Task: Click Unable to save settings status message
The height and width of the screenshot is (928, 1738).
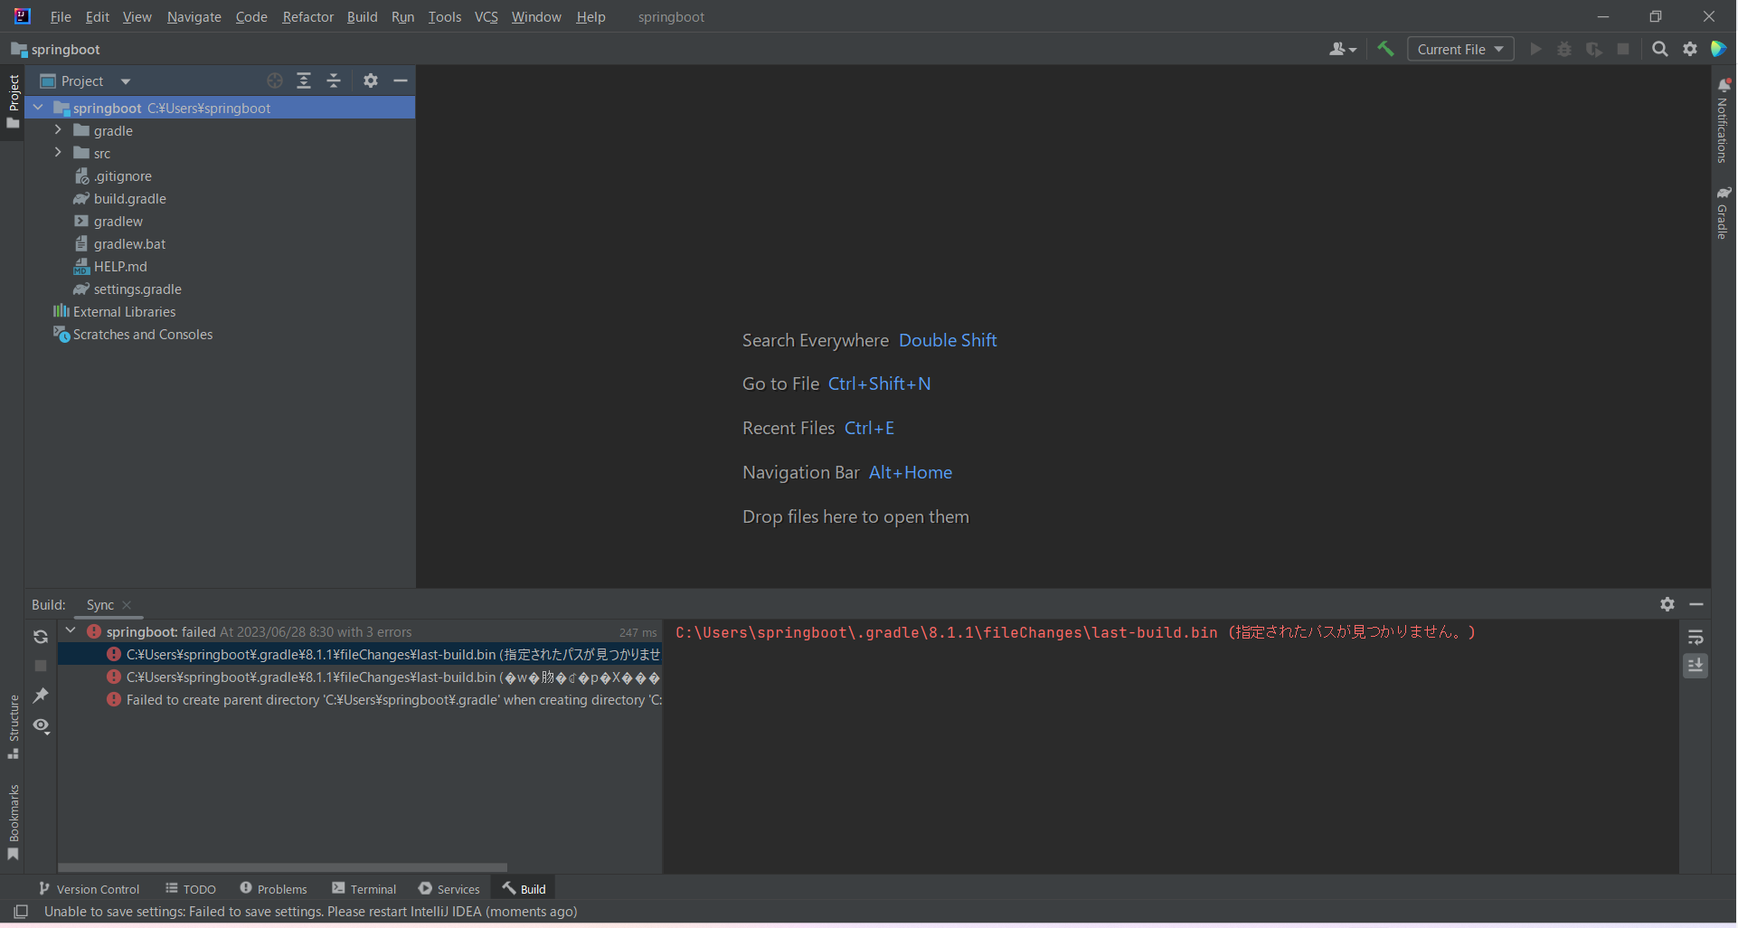Action: [310, 912]
